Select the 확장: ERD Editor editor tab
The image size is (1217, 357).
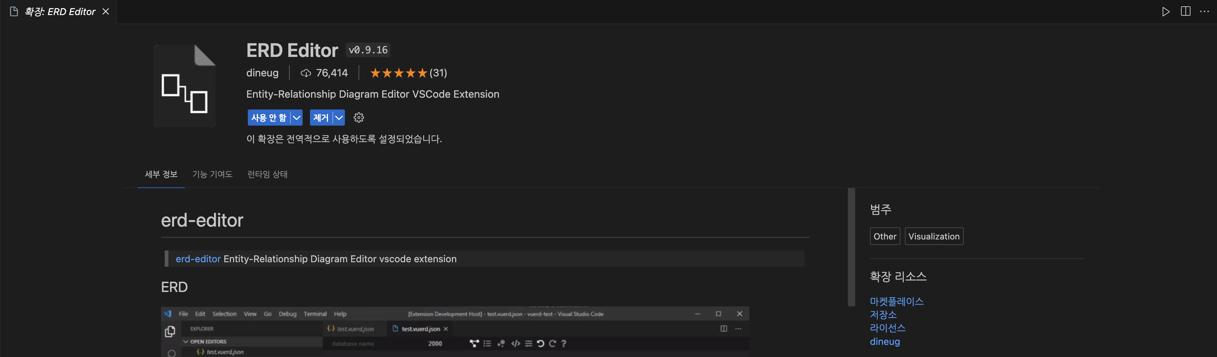coord(58,11)
